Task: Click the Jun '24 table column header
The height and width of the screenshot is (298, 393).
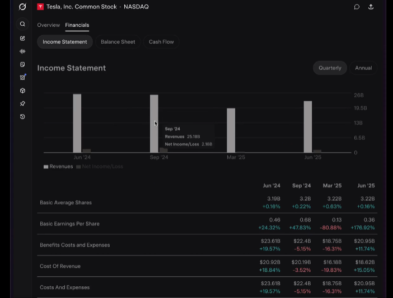Action: [272, 186]
